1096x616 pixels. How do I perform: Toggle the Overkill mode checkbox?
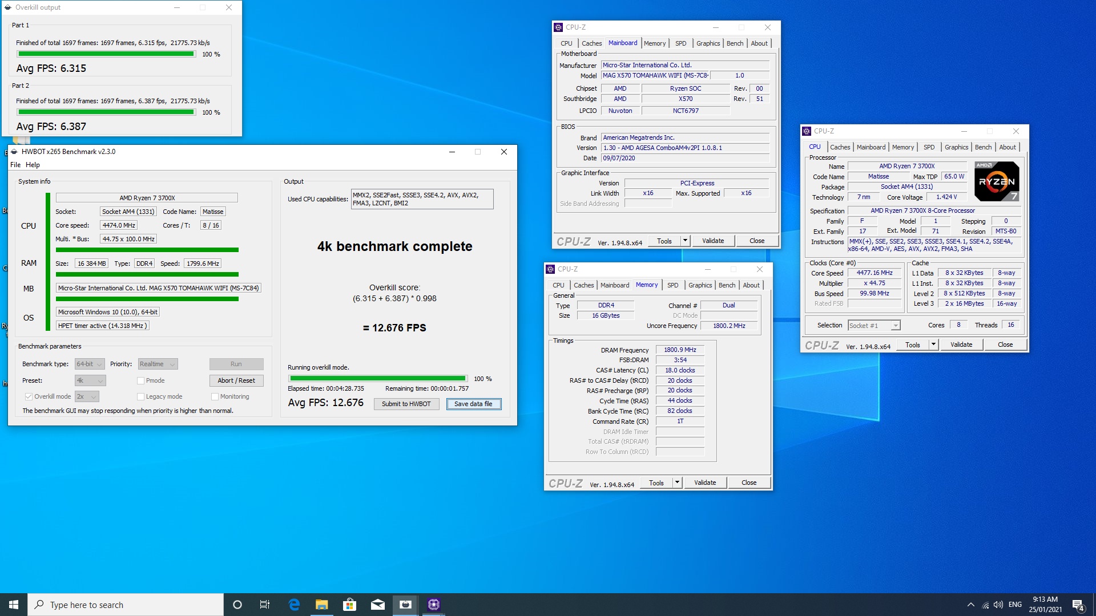pyautogui.click(x=29, y=396)
